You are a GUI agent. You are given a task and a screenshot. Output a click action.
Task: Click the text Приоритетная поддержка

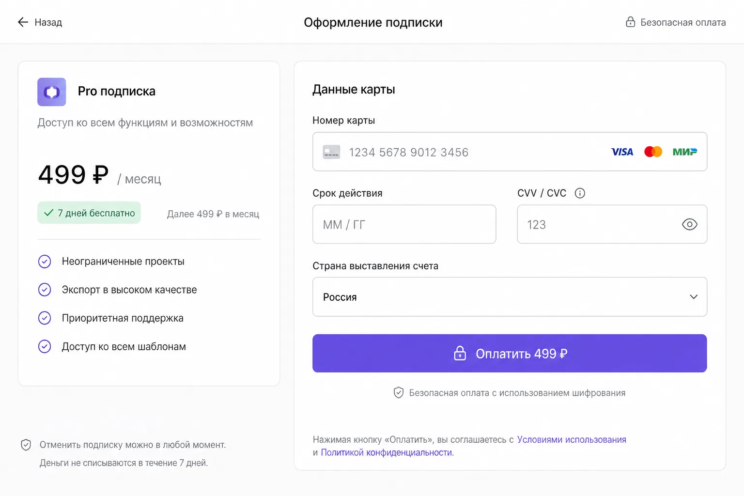point(123,318)
